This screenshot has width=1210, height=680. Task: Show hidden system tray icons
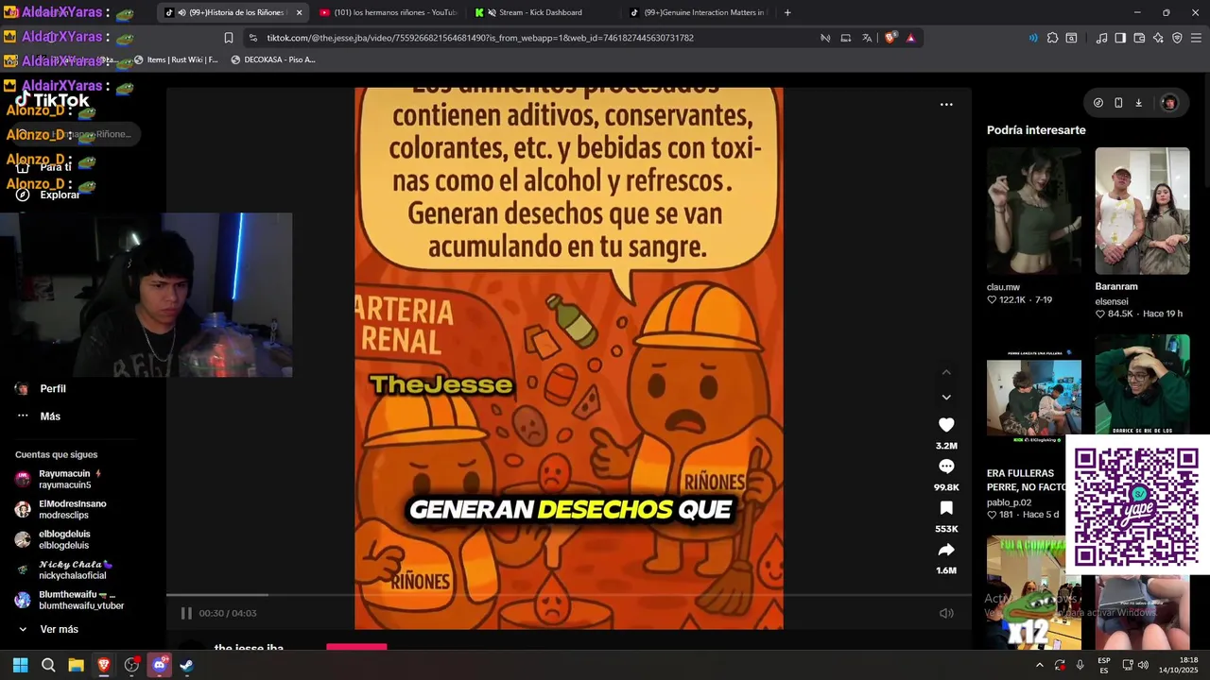1039,665
